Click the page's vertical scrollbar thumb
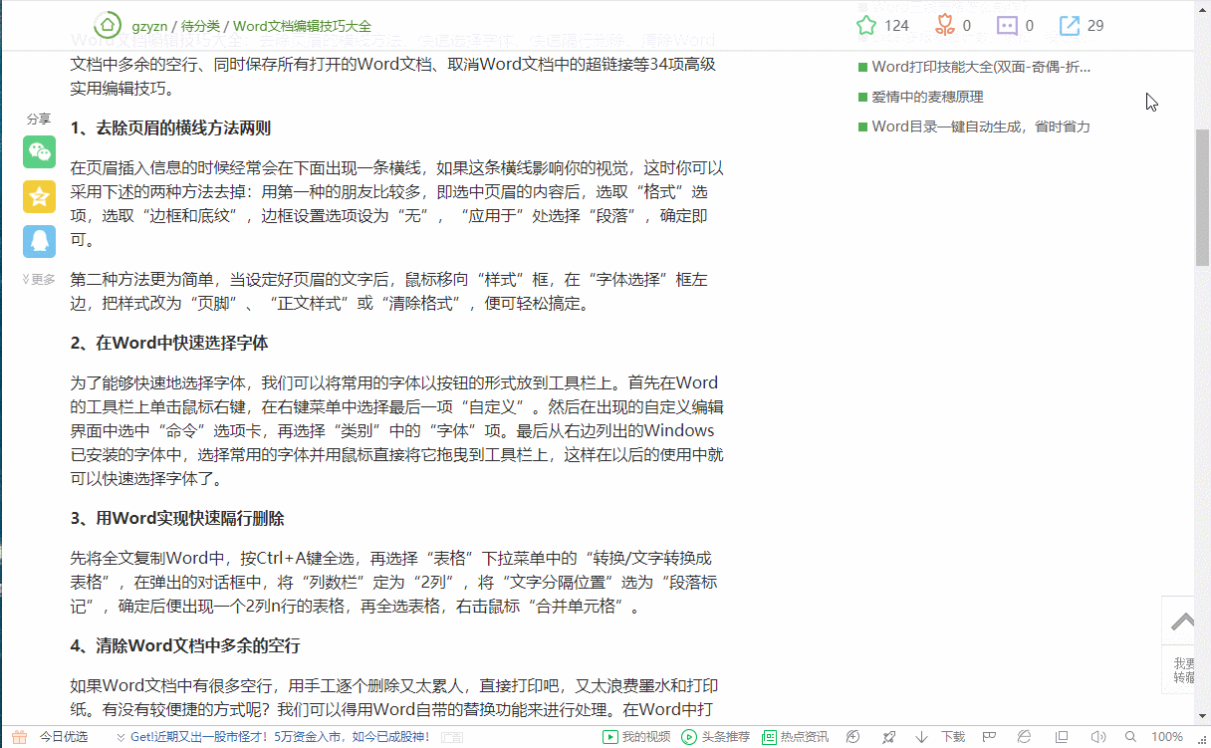Image resolution: width=1211 pixels, height=748 pixels. [1202, 196]
